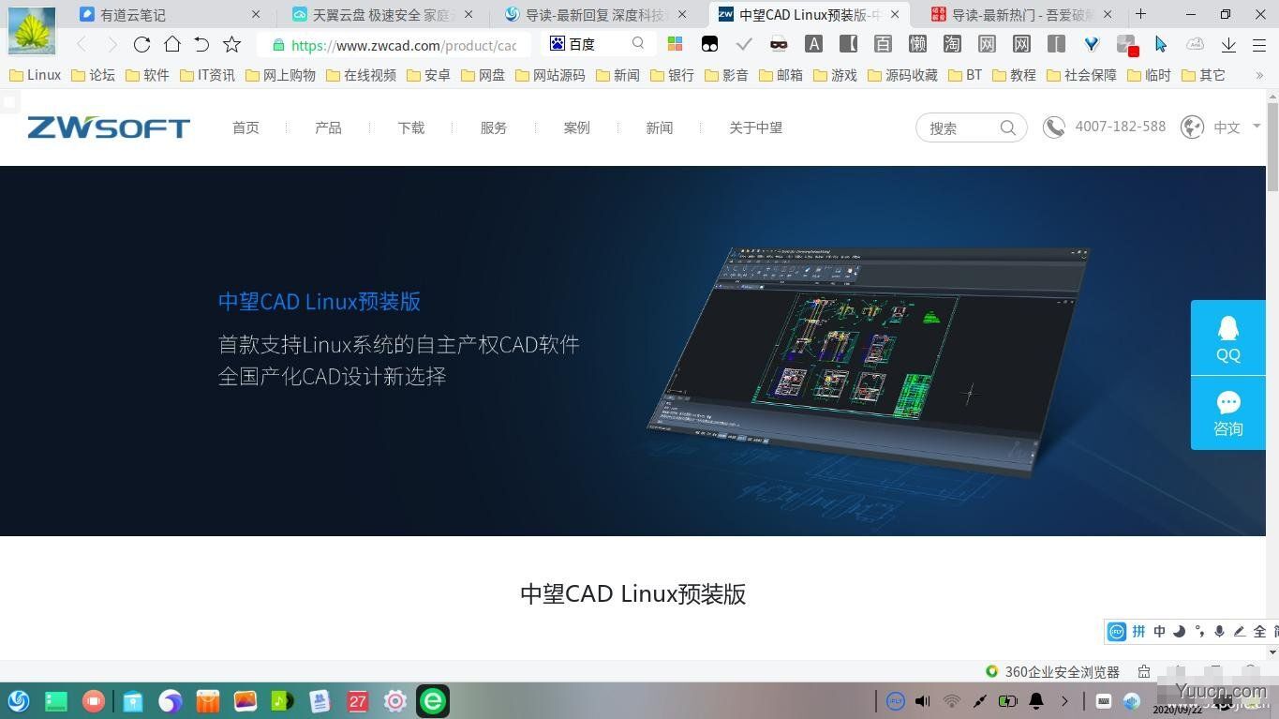Image resolution: width=1279 pixels, height=719 pixels.
Task: Click the blue cursor arrow extension icon
Action: (x=1161, y=44)
